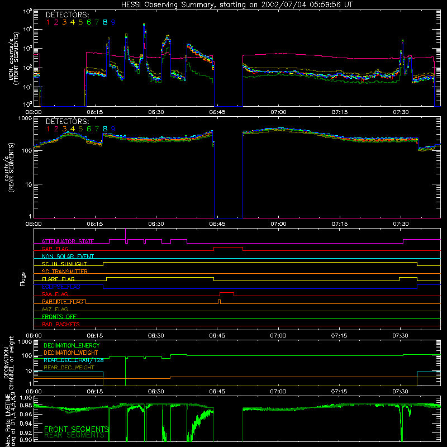The height and width of the screenshot is (447, 447).
Task: Click the REAR_DEC_WEIGHT legend entry
Action: 69,368
